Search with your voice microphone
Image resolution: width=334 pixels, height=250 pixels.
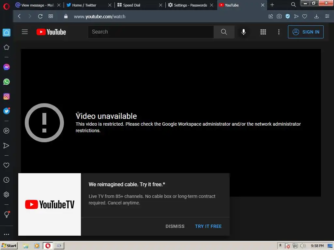(244, 32)
